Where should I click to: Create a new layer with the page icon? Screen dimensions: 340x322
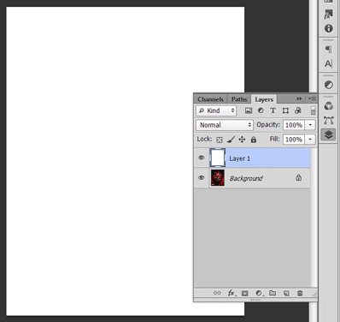pos(286,293)
